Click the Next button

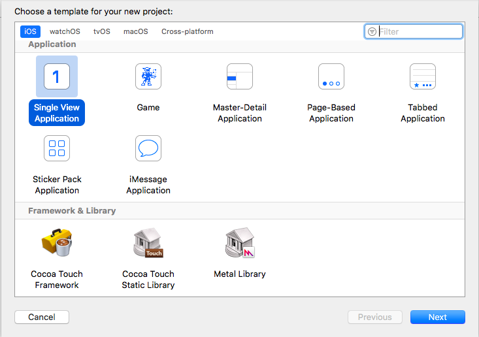(x=437, y=317)
